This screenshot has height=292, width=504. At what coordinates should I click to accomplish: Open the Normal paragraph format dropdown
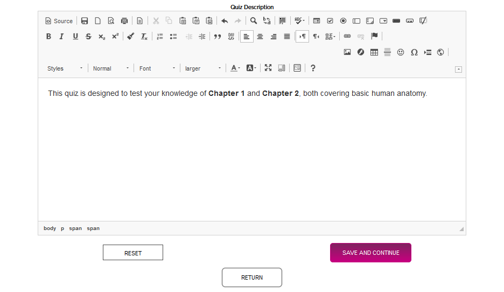pyautogui.click(x=111, y=68)
